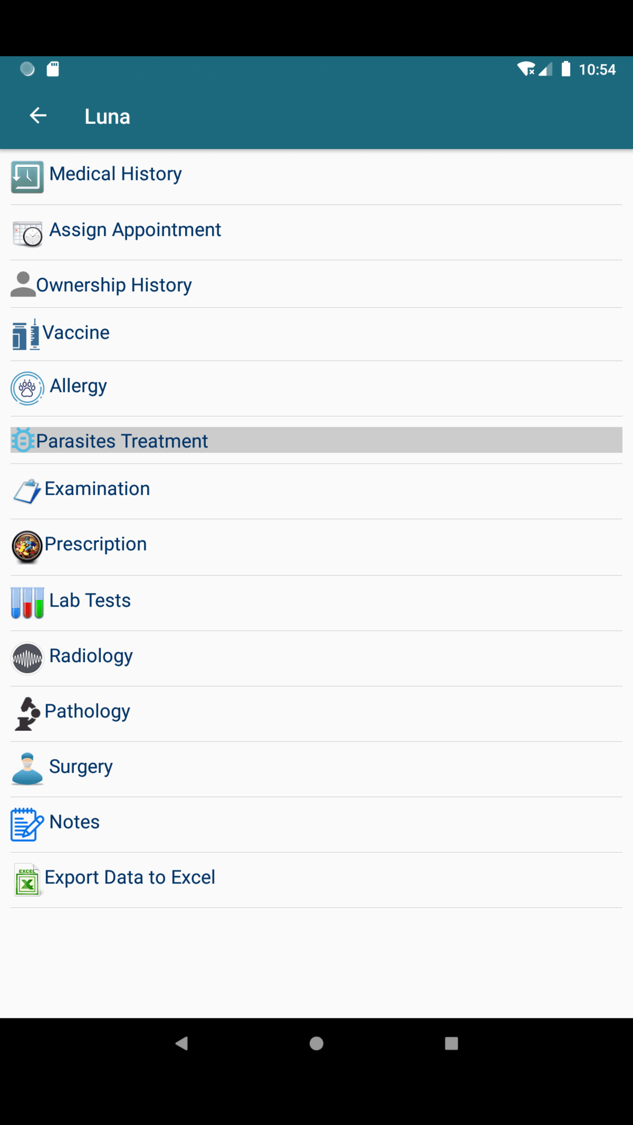Tap the Lab Tests test tubes icon
633x1125 pixels.
pyautogui.click(x=27, y=603)
